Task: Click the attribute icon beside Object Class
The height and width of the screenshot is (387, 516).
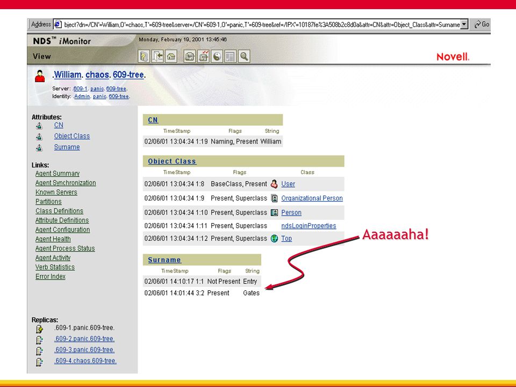Action: pyautogui.click(x=39, y=137)
